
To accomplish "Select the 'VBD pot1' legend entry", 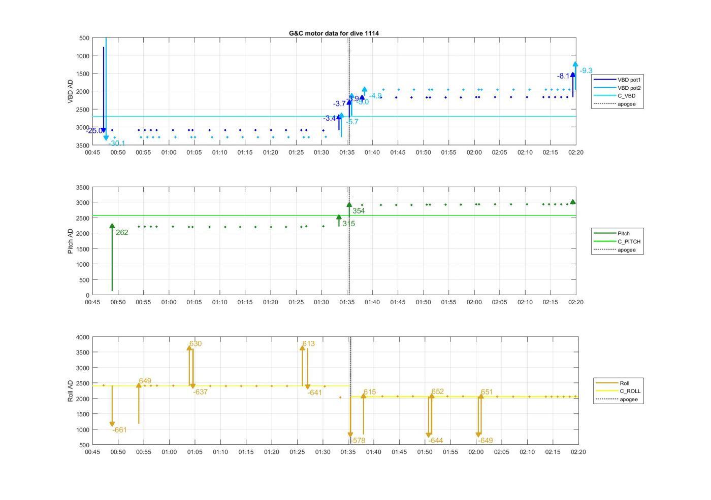I will [x=618, y=80].
